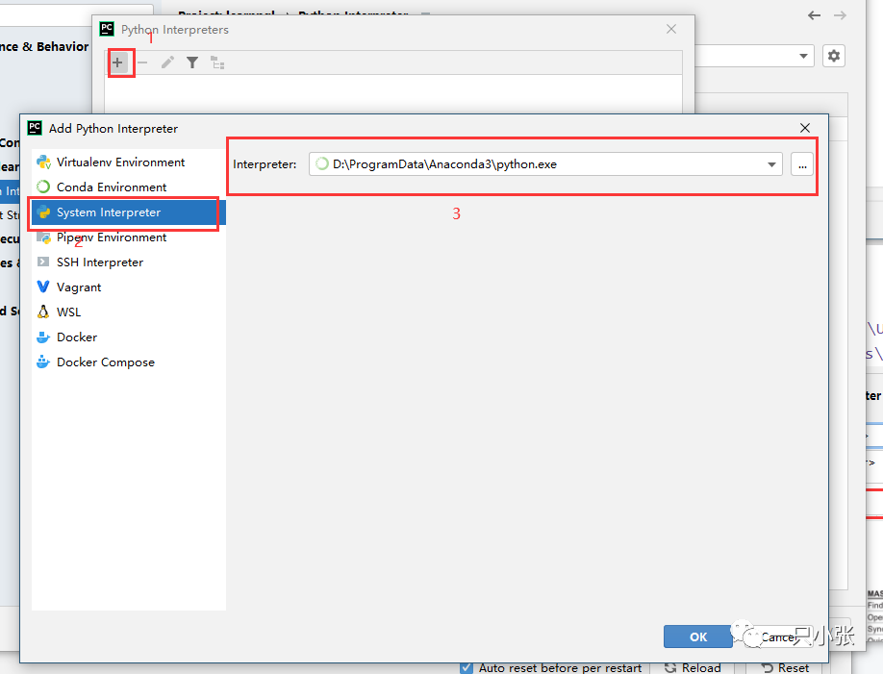Click the Docker whale icon
The image size is (883, 674).
(43, 337)
